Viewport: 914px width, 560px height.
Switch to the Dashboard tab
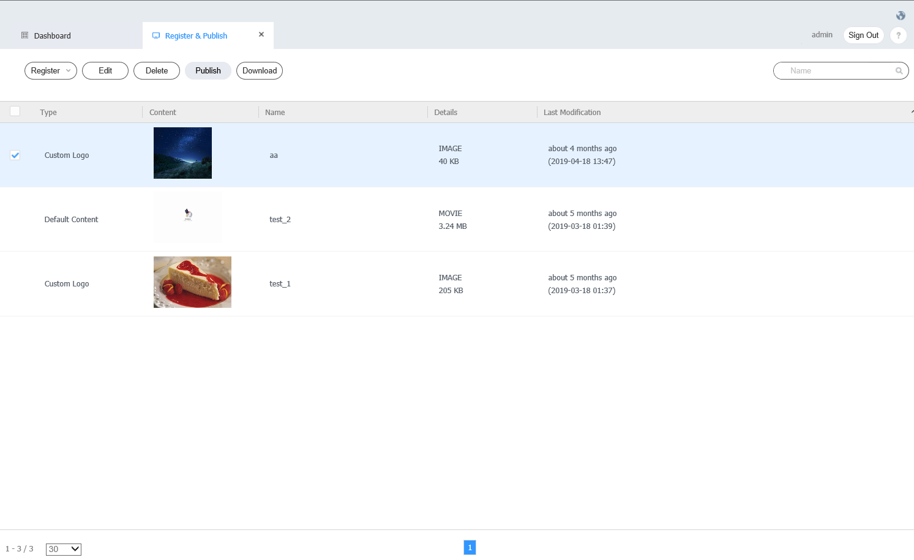tap(52, 36)
